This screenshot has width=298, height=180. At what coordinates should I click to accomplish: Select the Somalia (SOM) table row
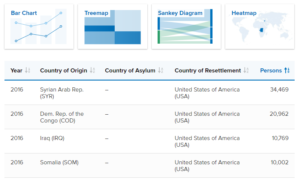coord(150,165)
